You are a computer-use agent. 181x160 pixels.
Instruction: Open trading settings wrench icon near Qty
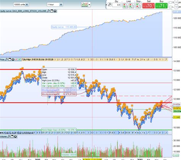tap(110, 5)
